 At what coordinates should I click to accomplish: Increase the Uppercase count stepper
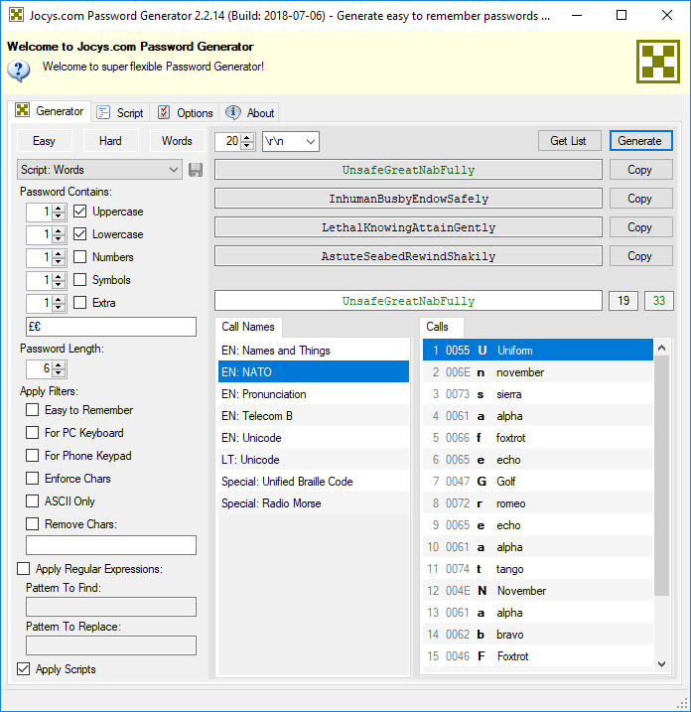[59, 208]
